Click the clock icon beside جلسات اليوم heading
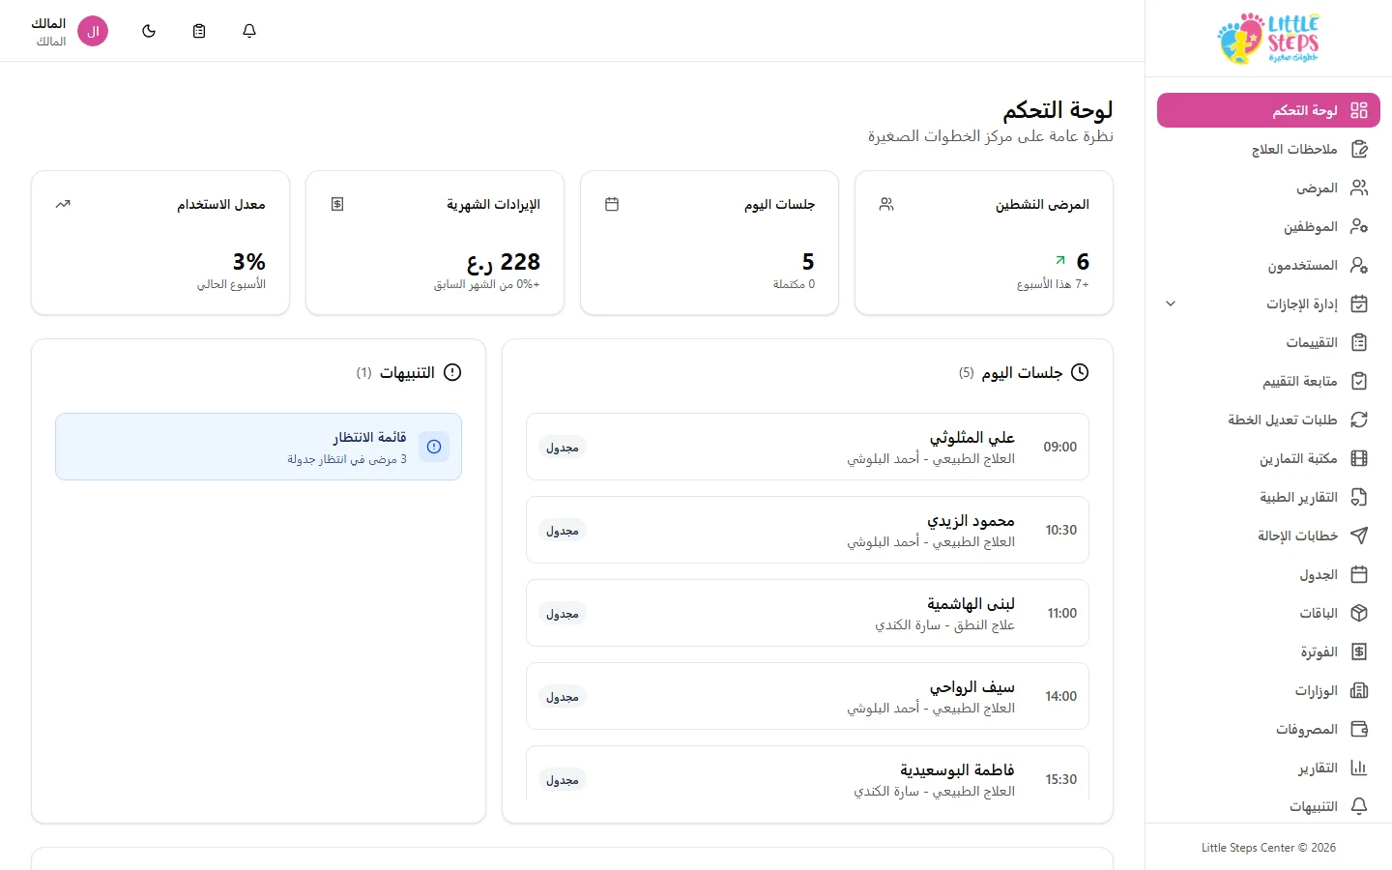The image size is (1392, 870). click(1080, 372)
